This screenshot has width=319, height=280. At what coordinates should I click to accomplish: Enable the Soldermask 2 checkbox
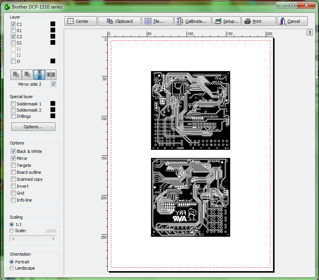13,110
